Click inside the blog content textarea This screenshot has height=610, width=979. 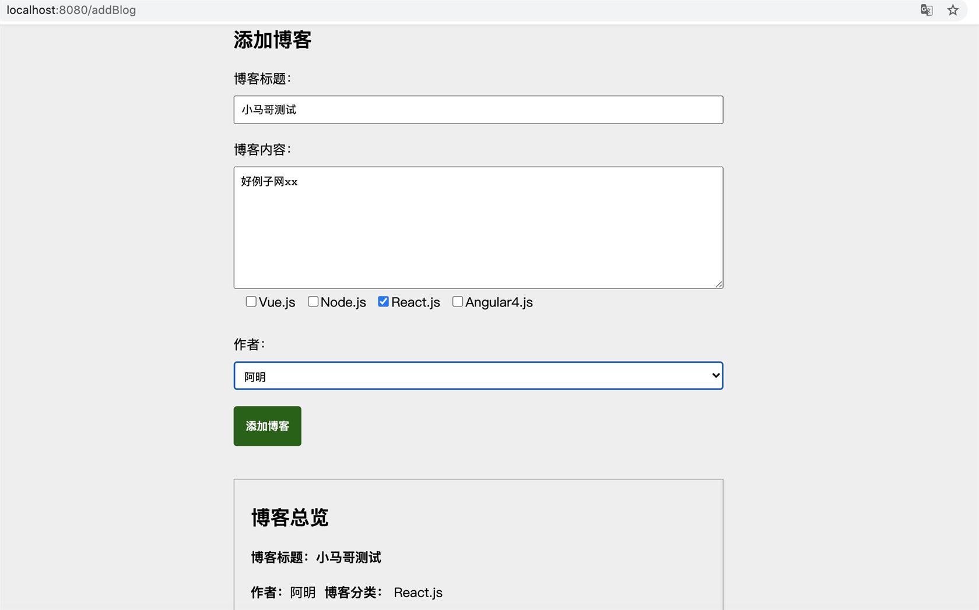pos(478,227)
